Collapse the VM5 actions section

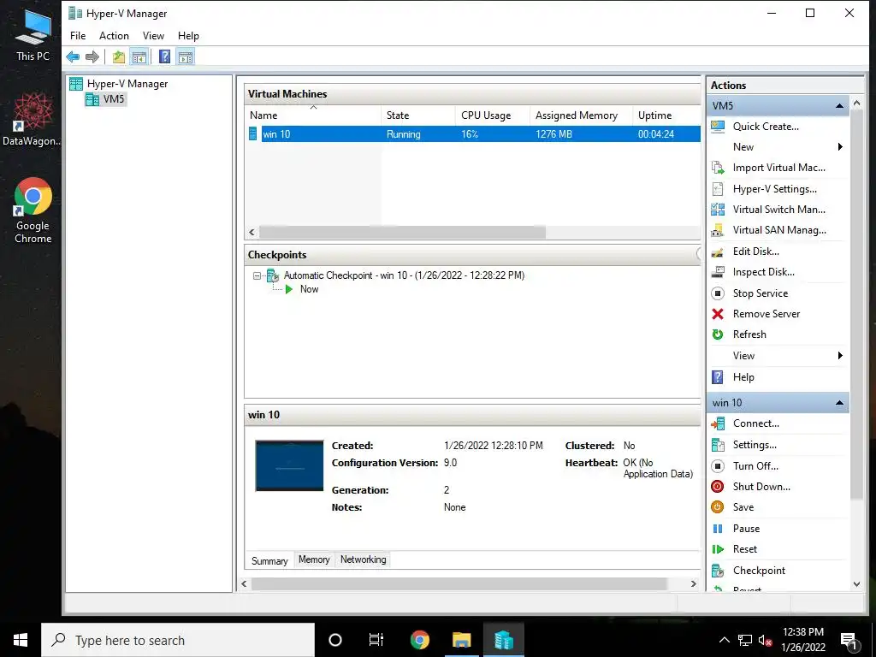pyautogui.click(x=839, y=105)
